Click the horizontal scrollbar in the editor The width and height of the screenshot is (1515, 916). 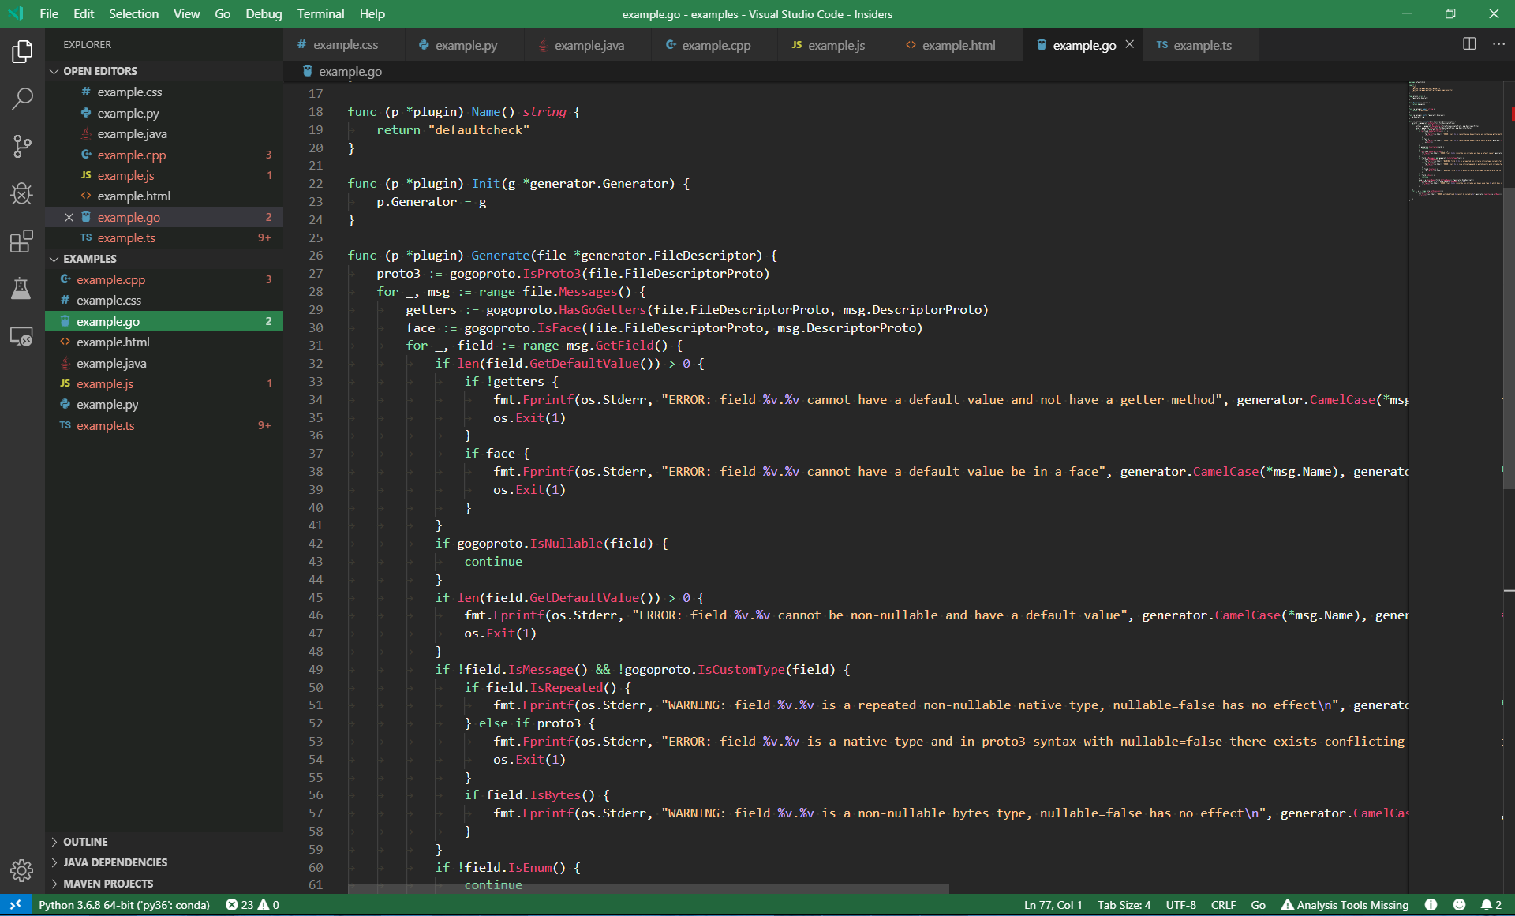tap(647, 888)
